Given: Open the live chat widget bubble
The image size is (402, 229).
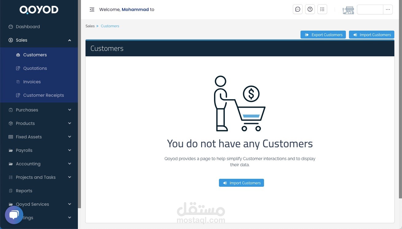Looking at the screenshot, I should [x=14, y=215].
